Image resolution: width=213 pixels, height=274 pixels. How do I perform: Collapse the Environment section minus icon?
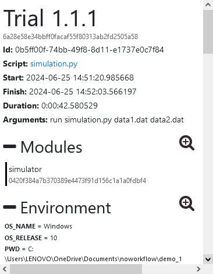[9, 207]
